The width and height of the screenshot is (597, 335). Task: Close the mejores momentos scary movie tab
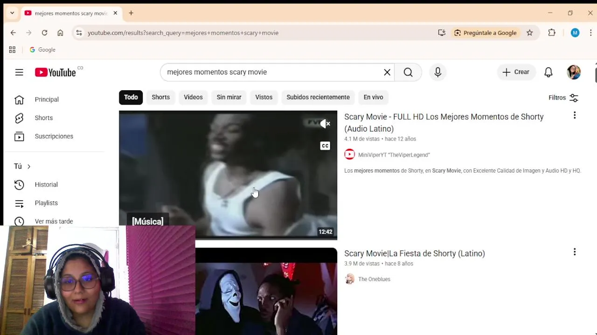point(115,13)
